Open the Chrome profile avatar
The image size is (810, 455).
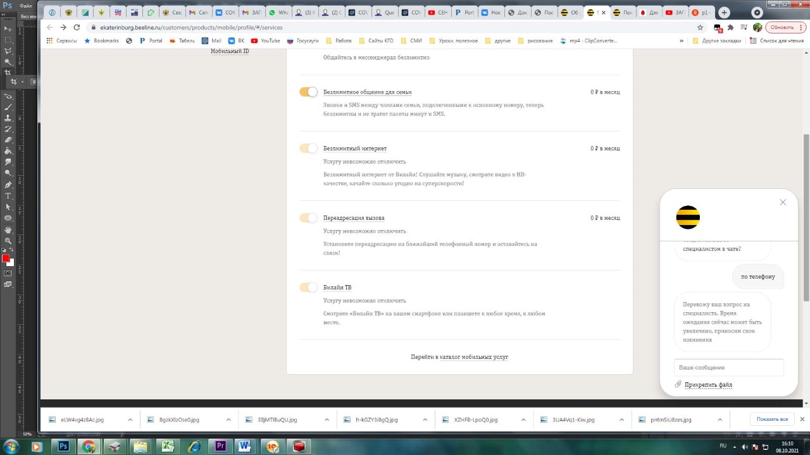[757, 27]
